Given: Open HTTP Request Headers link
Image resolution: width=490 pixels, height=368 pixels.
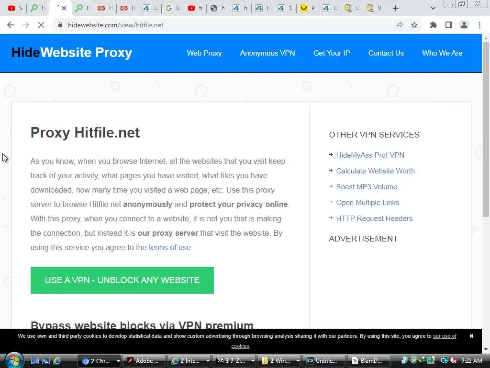Looking at the screenshot, I should click(x=374, y=218).
